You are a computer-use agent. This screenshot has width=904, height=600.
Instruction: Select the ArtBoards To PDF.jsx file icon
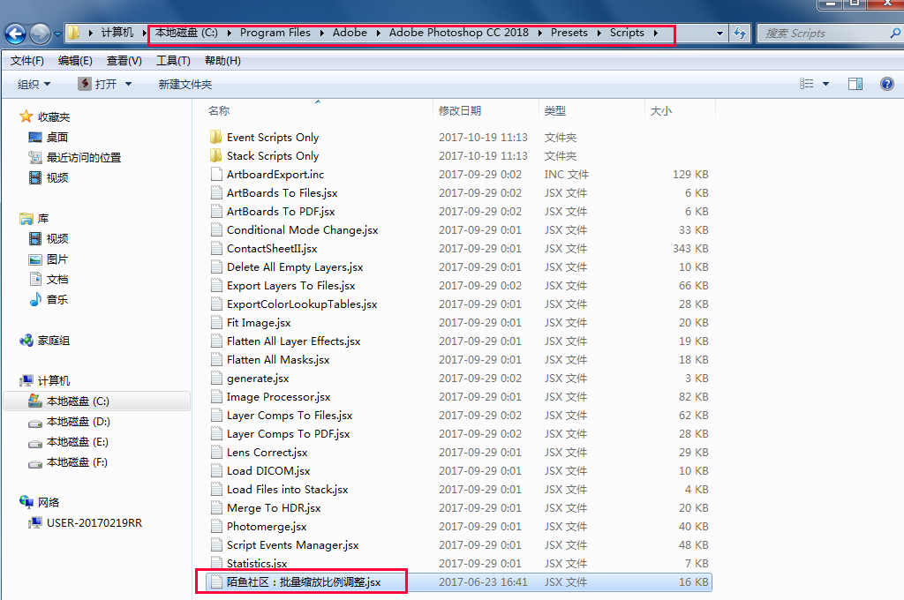pos(216,211)
